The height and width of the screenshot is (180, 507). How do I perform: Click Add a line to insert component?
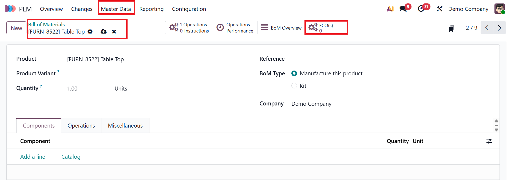click(x=33, y=157)
